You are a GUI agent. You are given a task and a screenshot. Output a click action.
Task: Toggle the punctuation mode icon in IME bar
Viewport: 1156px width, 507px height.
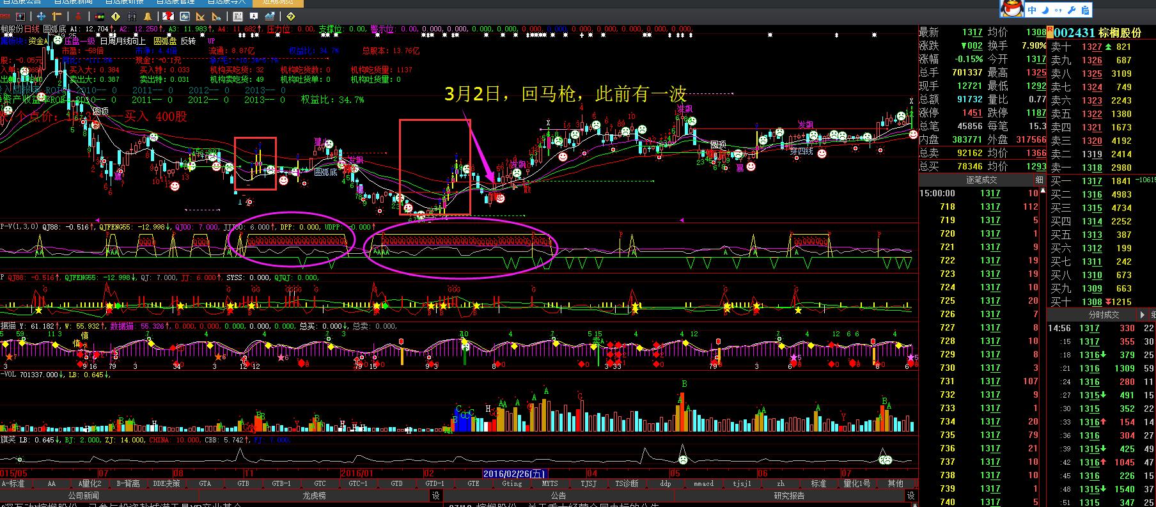tap(1058, 10)
